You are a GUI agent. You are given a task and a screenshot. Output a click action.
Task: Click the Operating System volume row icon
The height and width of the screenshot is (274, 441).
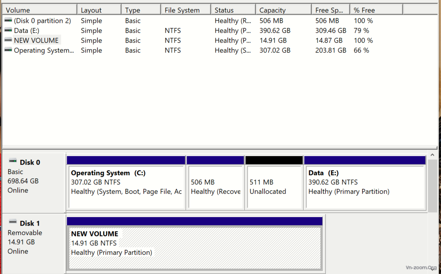point(8,50)
